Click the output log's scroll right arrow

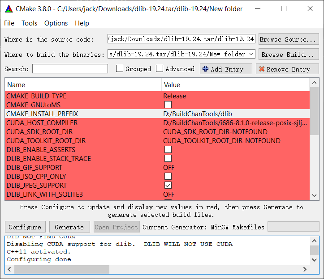tap(305, 269)
